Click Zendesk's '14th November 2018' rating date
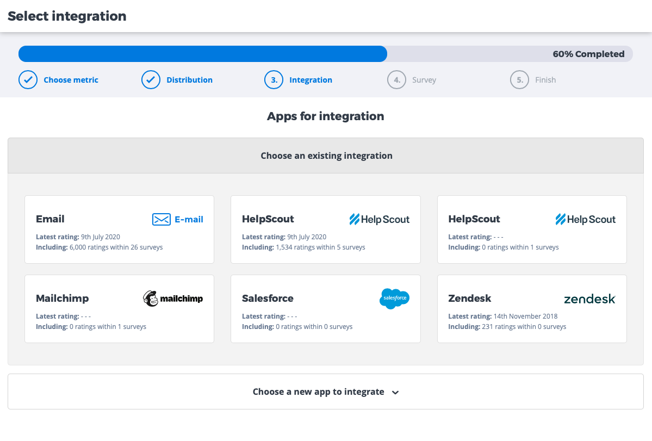This screenshot has height=441, width=652. (x=526, y=316)
